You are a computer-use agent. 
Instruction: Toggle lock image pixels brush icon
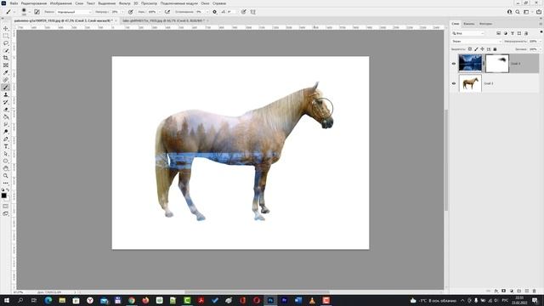(476, 49)
